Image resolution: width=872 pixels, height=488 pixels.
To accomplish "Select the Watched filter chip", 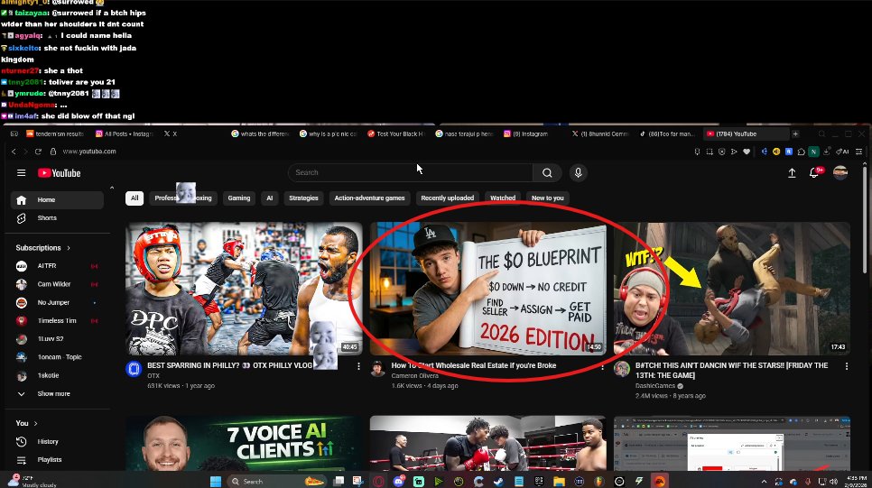I will 503,198.
